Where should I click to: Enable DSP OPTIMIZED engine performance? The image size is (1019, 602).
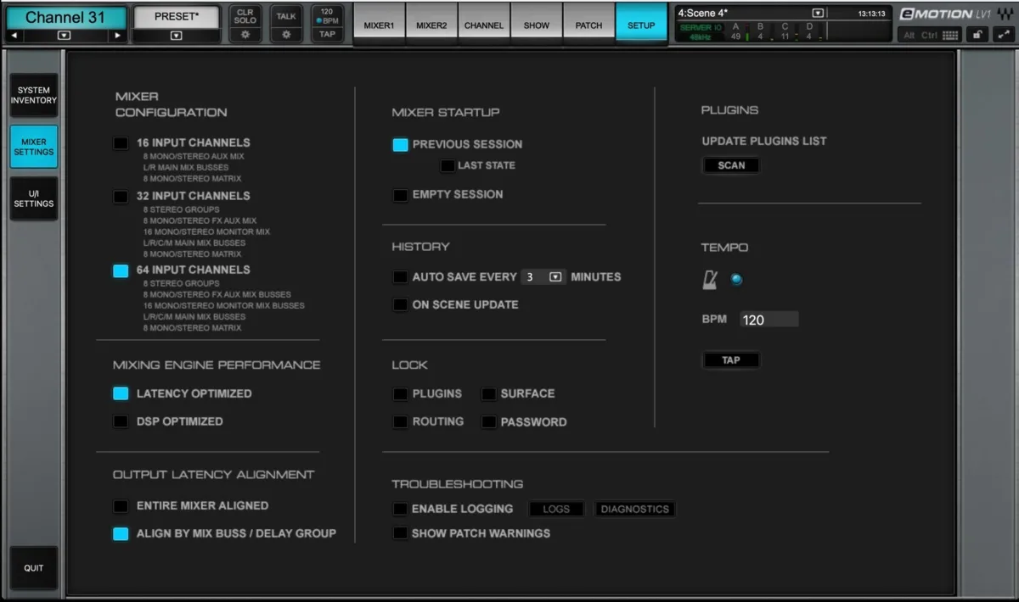[x=121, y=421]
